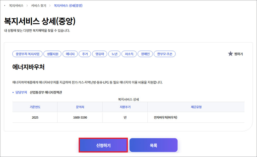257x157 pixels.
Task: Click the 에너지바우처 service title
Action: tap(28, 67)
